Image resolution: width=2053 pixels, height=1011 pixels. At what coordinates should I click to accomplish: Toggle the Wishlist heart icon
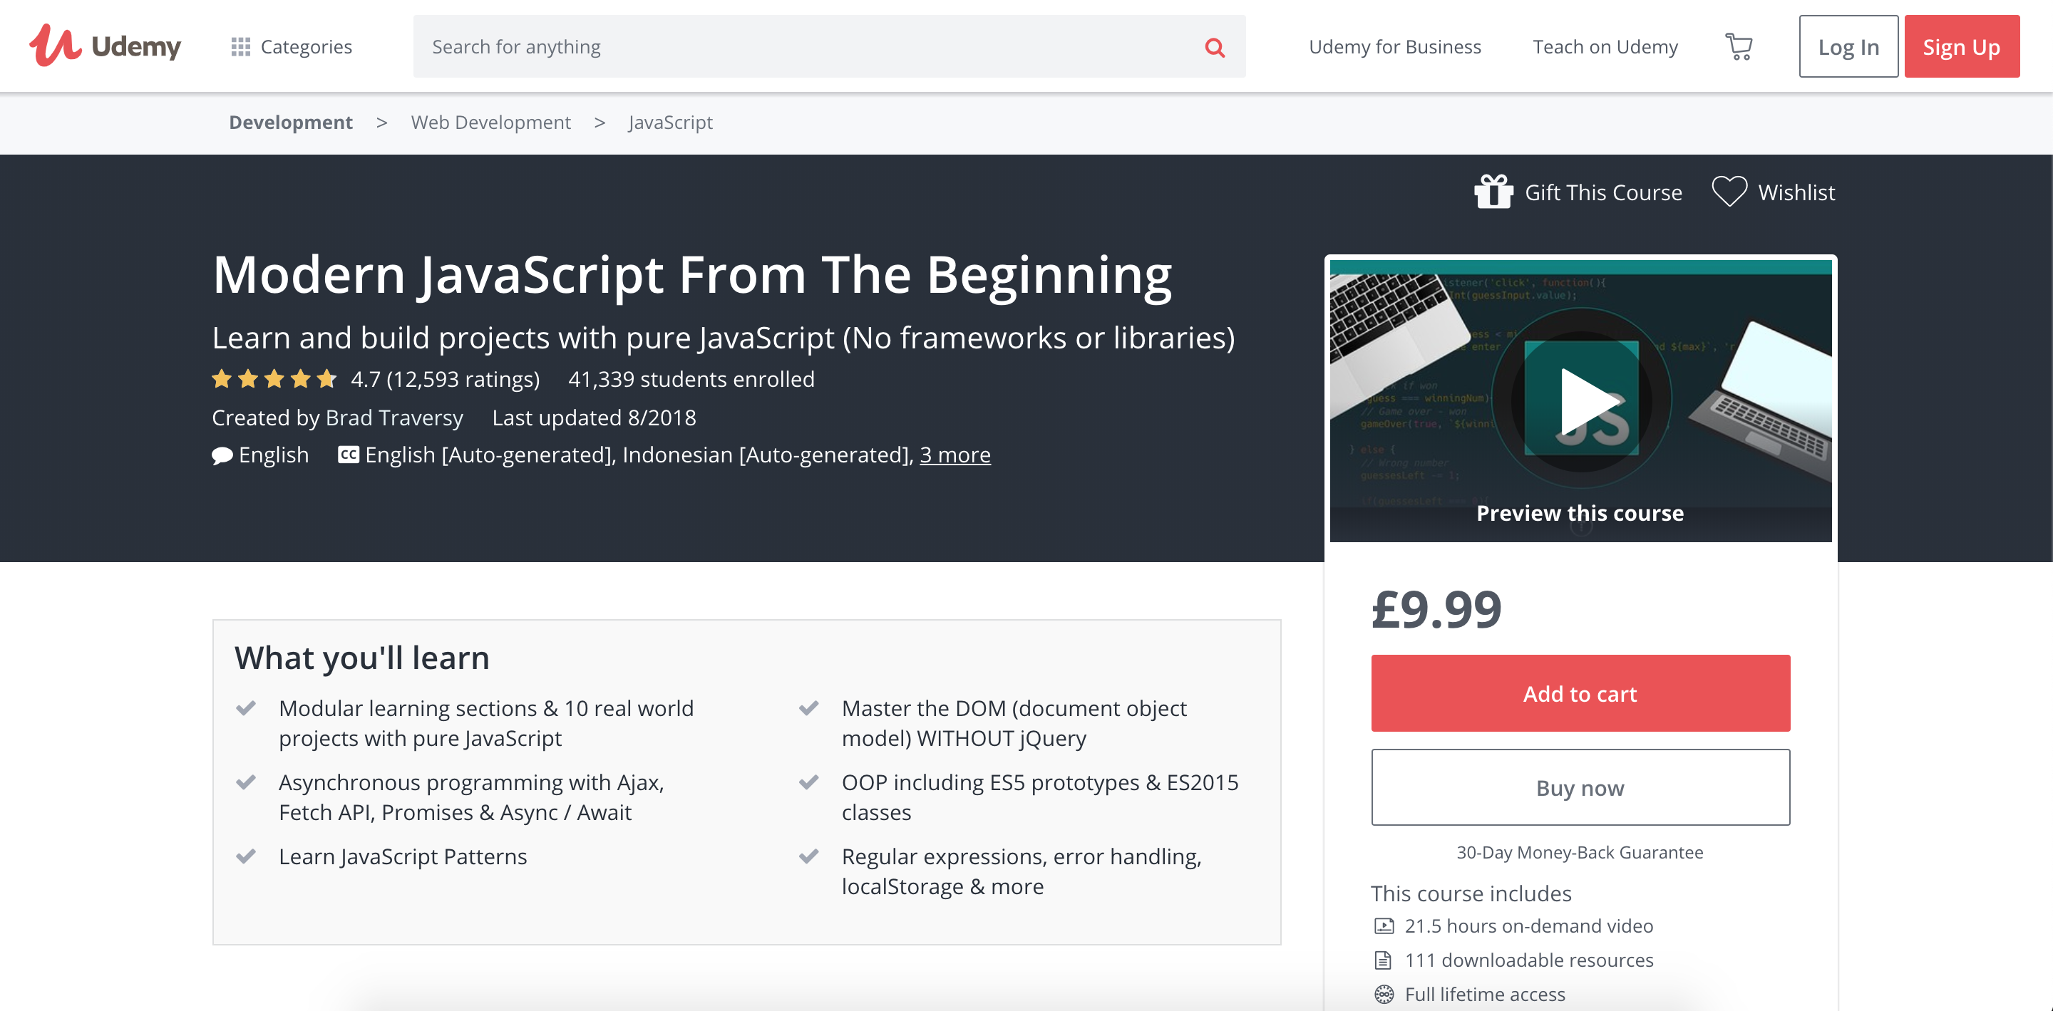click(x=1729, y=192)
